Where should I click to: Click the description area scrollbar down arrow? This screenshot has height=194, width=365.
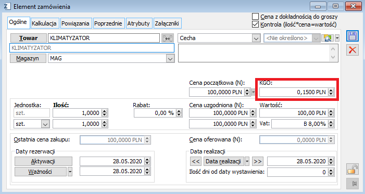(333, 57)
